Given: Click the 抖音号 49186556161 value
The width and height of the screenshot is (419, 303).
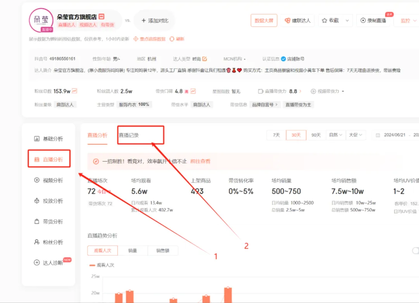Looking at the screenshot, I should point(62,59).
